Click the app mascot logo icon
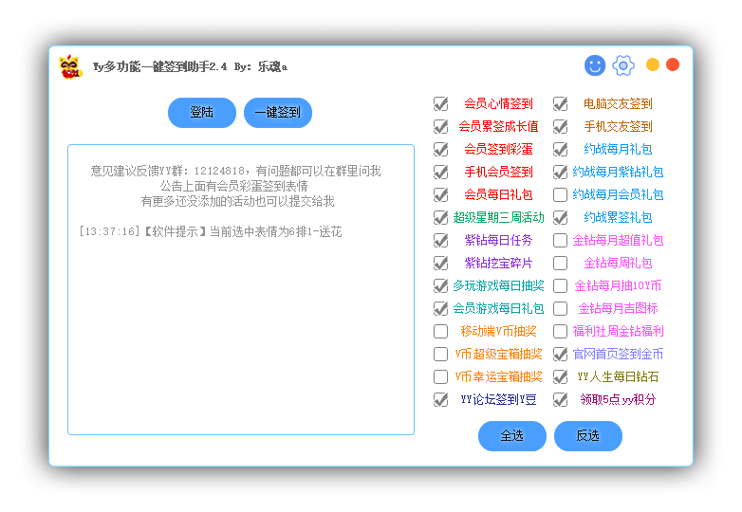Viewport: 742px width, 512px height. tap(70, 66)
